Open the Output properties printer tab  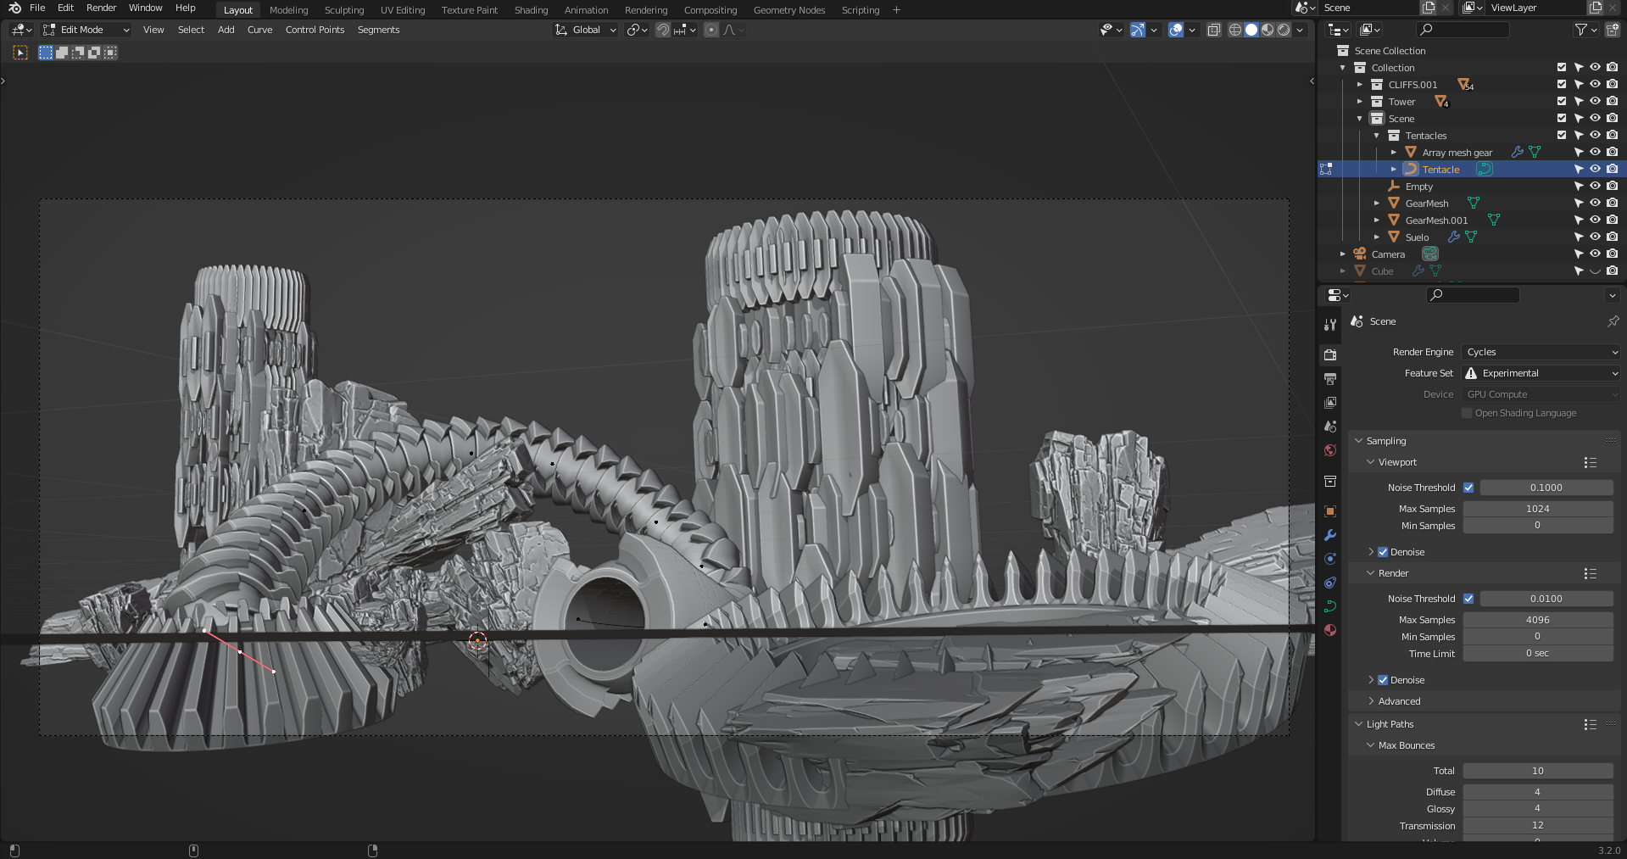pyautogui.click(x=1329, y=379)
